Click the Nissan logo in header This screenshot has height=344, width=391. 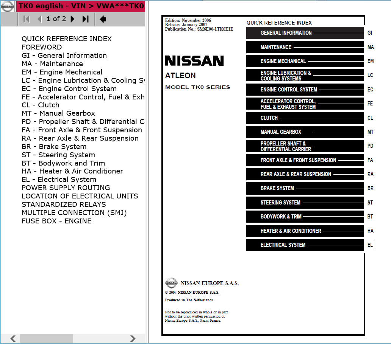(7, 6)
